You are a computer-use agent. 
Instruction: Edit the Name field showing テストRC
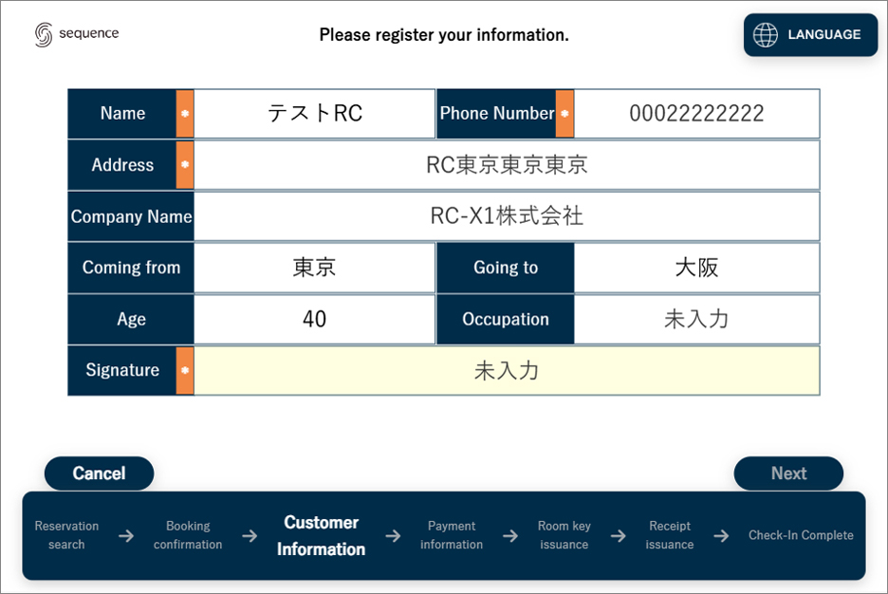pos(314,114)
